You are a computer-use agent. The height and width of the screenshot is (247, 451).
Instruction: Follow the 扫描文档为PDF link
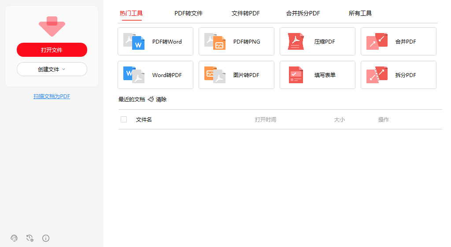point(52,96)
